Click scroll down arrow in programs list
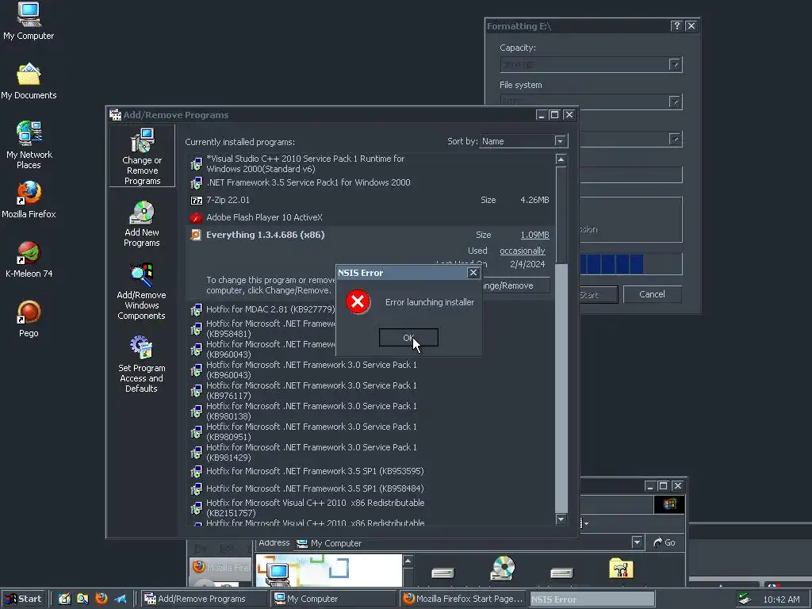Viewport: 812px width, 609px height. pos(561,519)
